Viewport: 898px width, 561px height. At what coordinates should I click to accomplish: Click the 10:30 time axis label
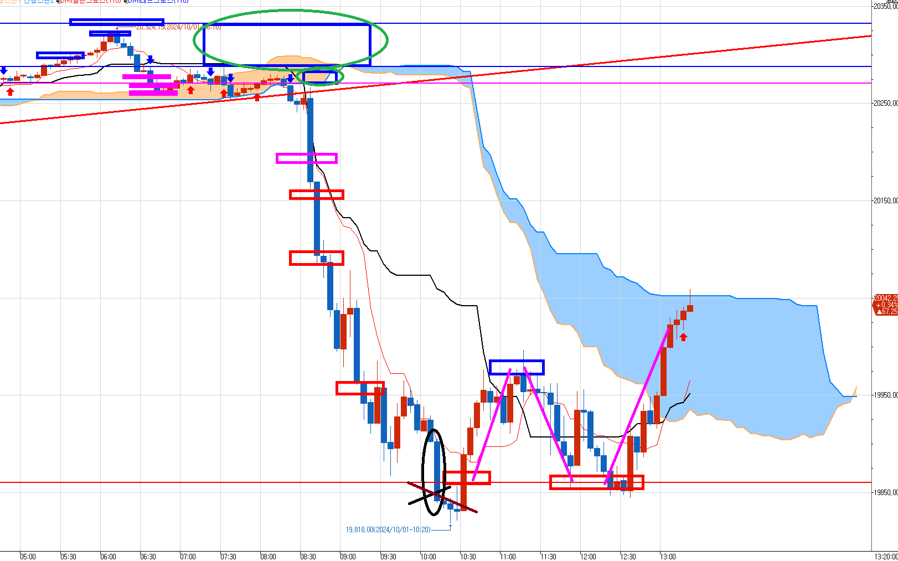click(x=468, y=557)
